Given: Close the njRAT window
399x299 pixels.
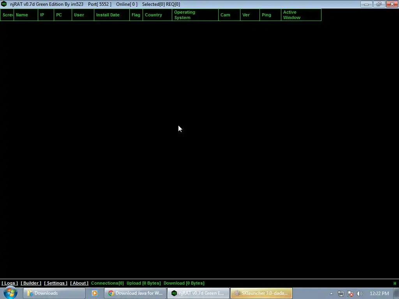Looking at the screenshot, I should click(x=392, y=4).
